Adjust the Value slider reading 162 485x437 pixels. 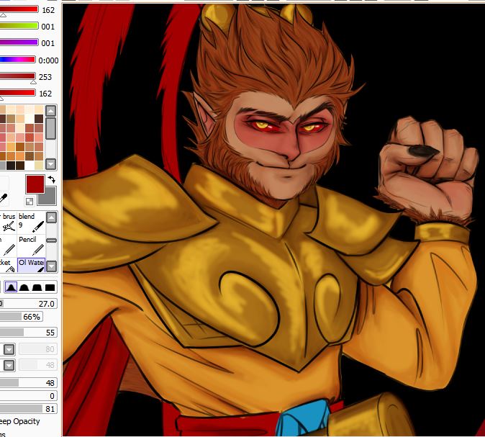pyautogui.click(x=18, y=93)
